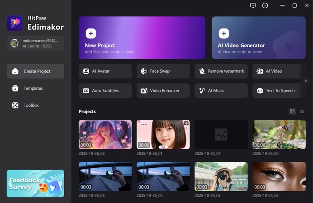Start the Remove watermark tool

click(x=221, y=71)
